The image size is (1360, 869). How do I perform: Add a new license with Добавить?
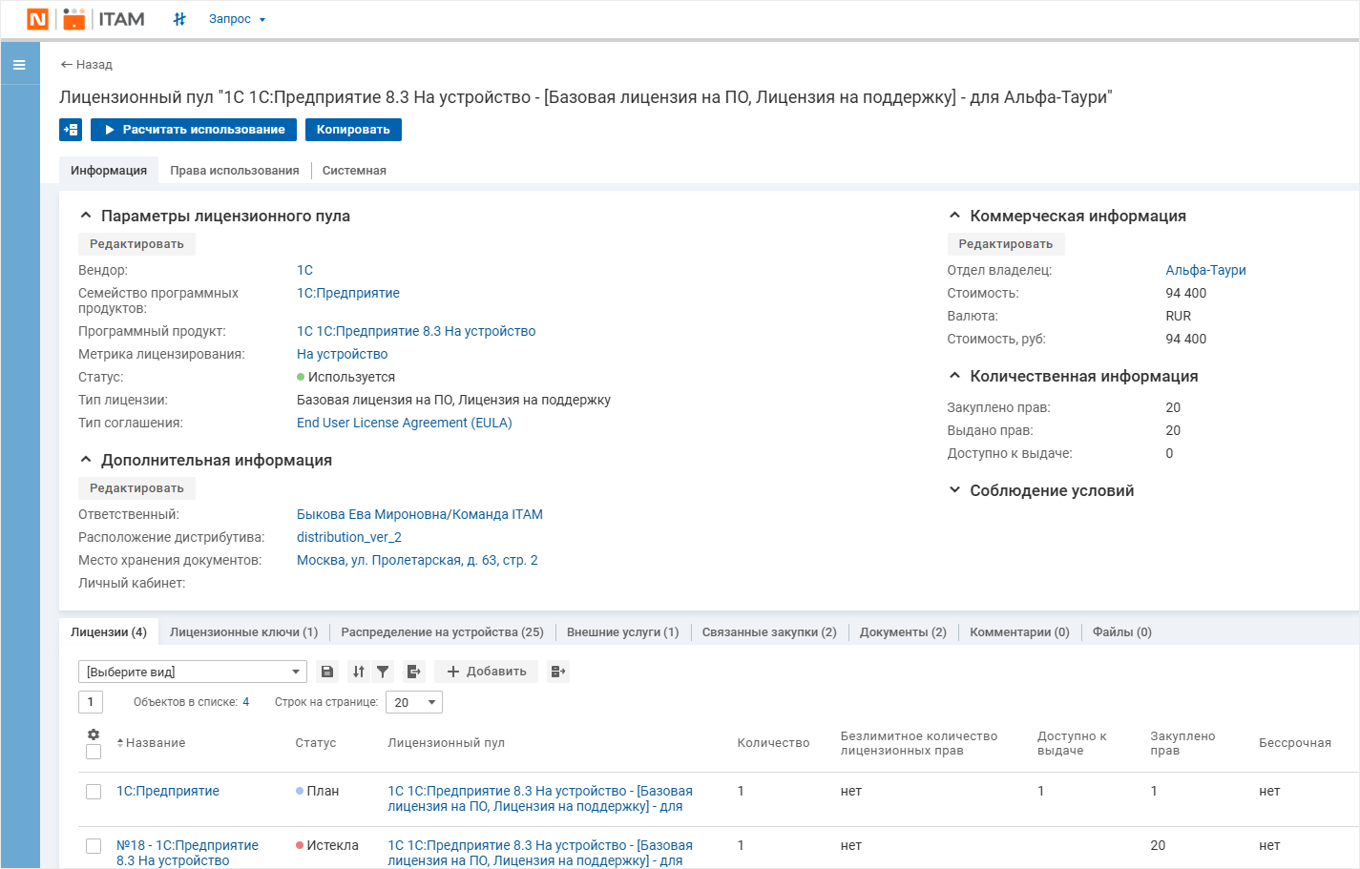tap(487, 672)
